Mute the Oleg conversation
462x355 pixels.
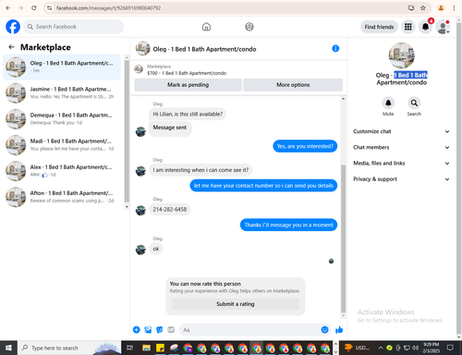(388, 103)
